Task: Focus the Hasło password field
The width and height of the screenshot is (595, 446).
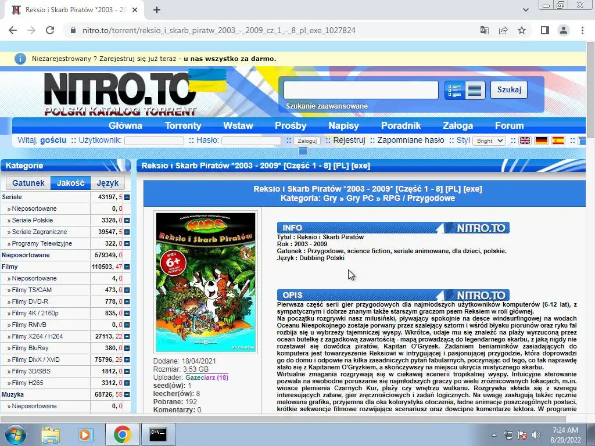Action: coord(251,141)
